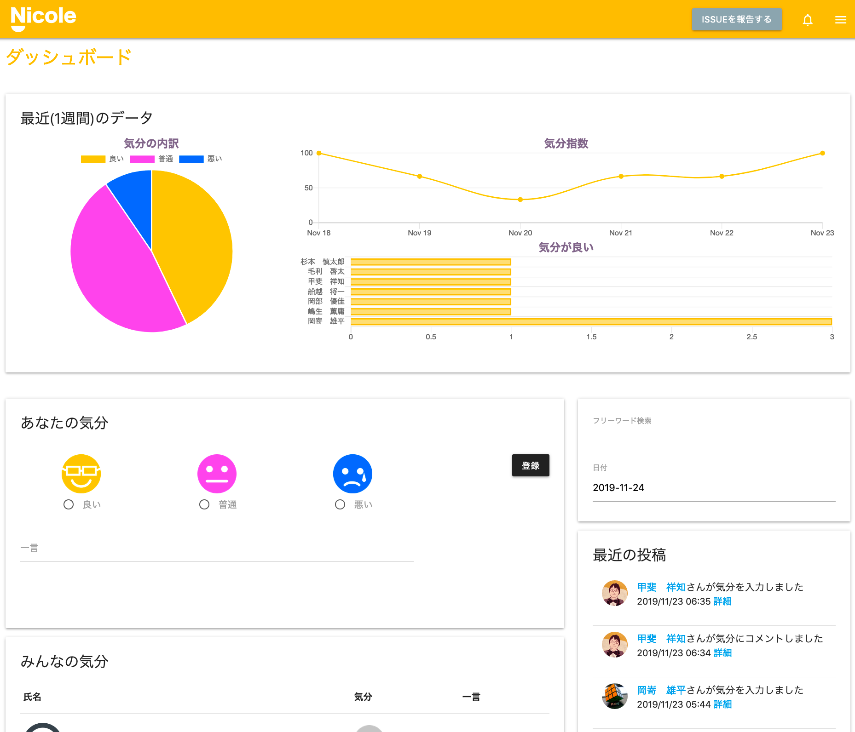Open the notifications bell icon
The width and height of the screenshot is (855, 732).
[x=808, y=20]
